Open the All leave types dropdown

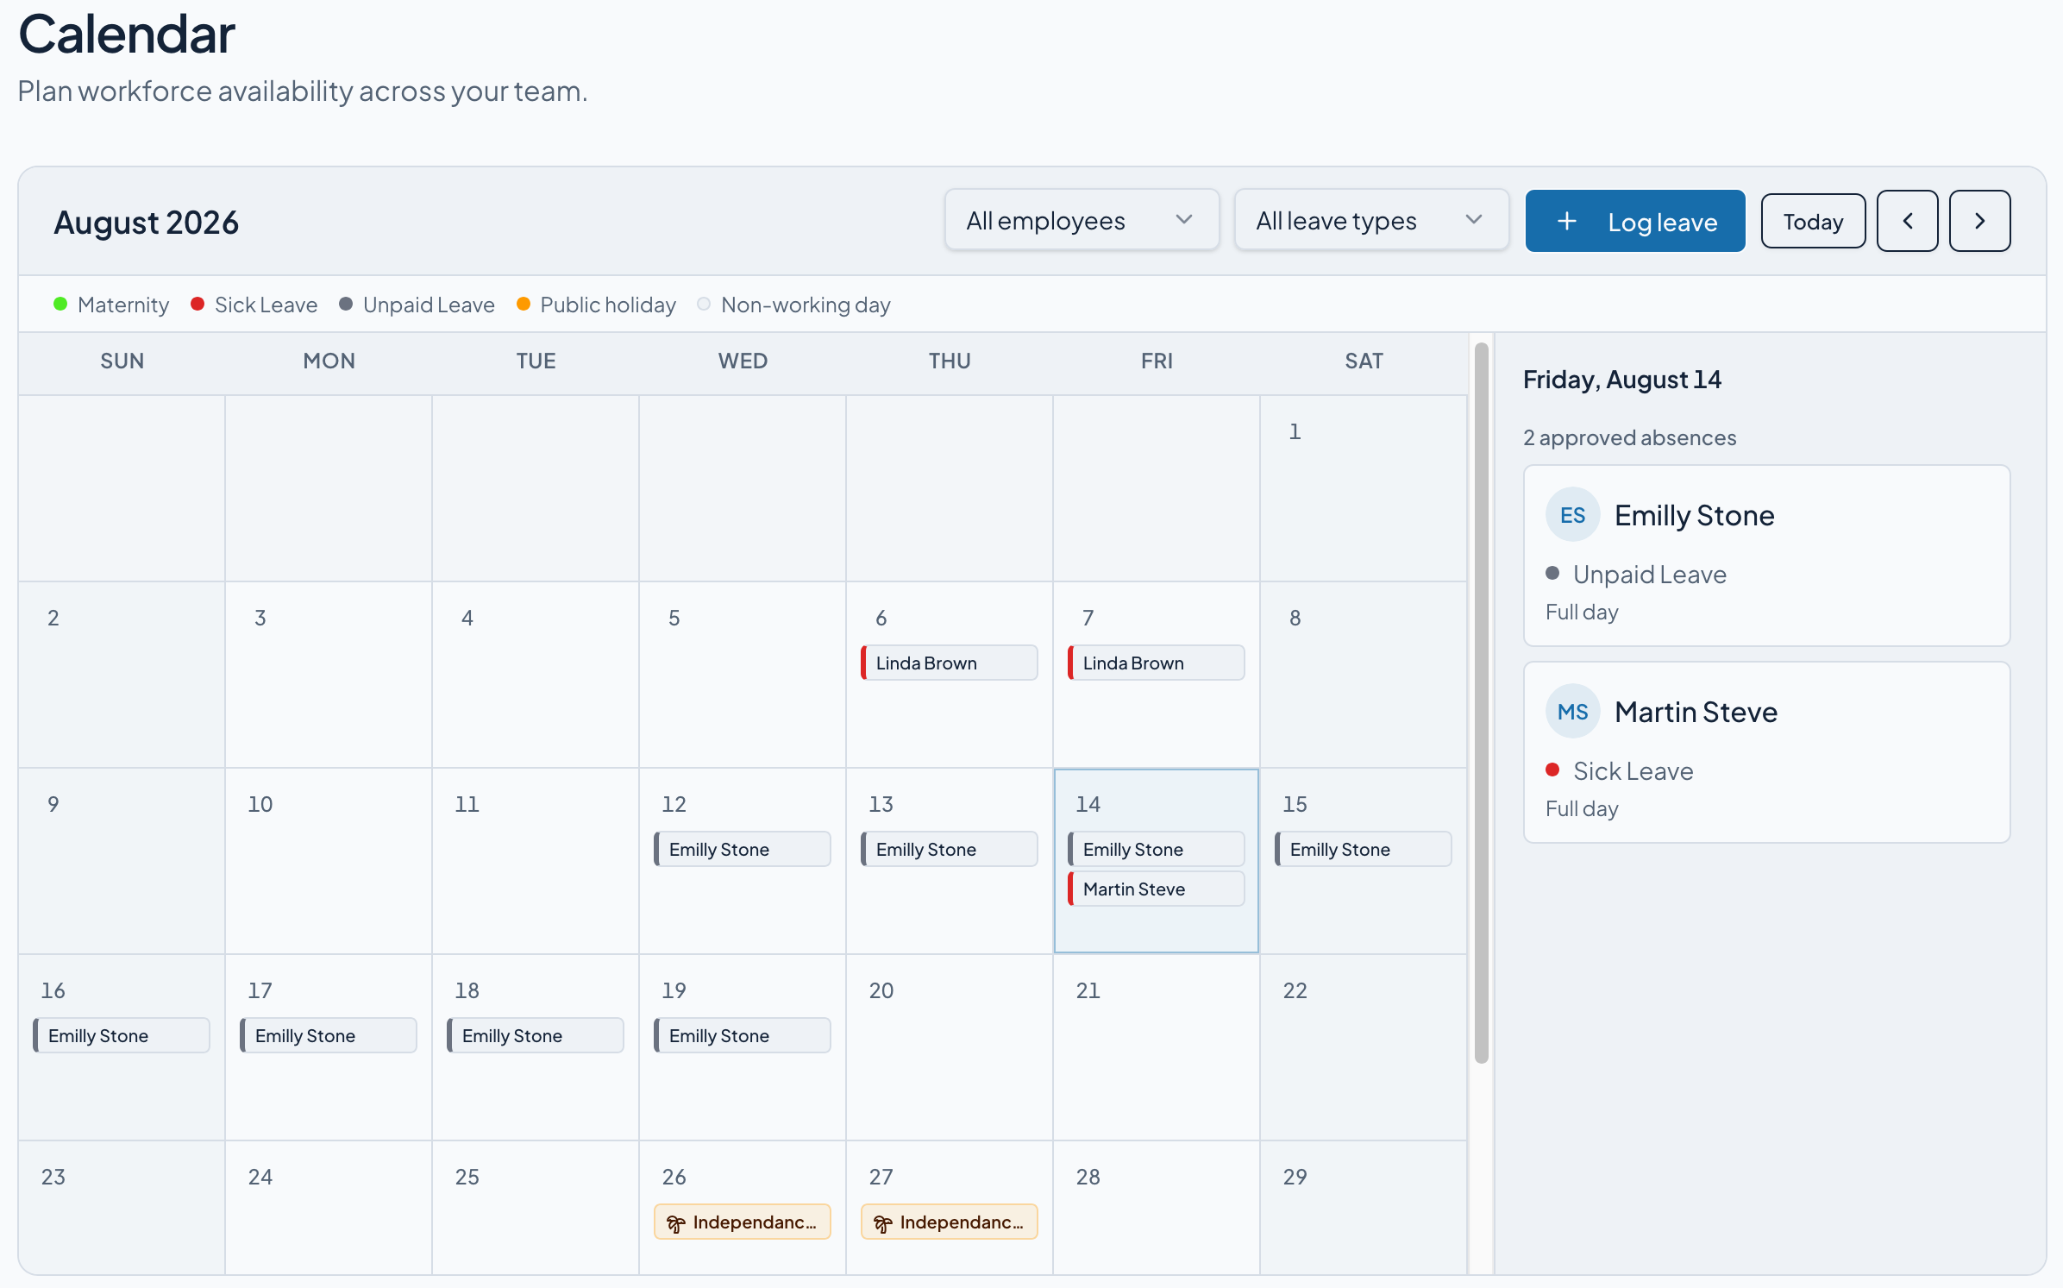pos(1371,221)
